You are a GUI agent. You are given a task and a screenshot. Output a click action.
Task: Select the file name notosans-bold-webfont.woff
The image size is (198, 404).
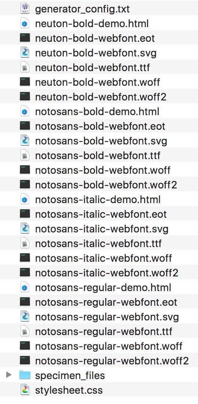coord(103,170)
